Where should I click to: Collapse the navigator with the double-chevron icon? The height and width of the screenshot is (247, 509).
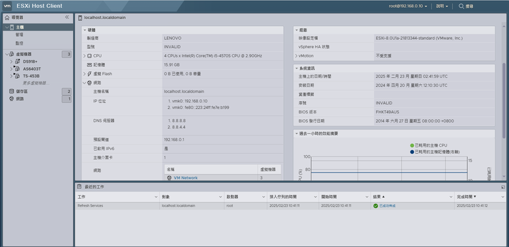click(67, 17)
